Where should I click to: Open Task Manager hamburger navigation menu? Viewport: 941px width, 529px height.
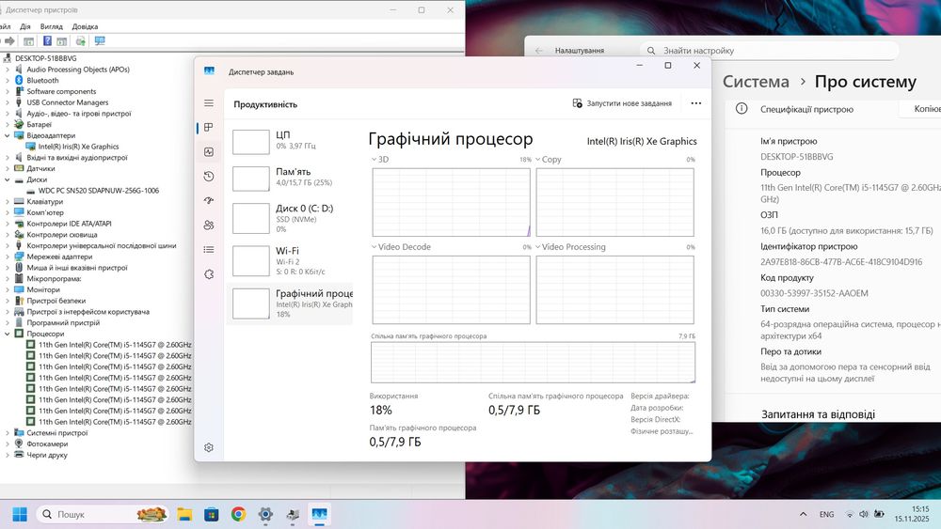[209, 103]
